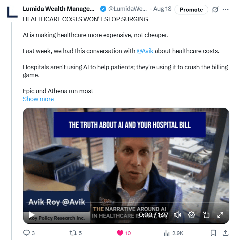This screenshot has width=236, height=240.
Task: Expand the video to fullscreen
Action: coord(220,215)
